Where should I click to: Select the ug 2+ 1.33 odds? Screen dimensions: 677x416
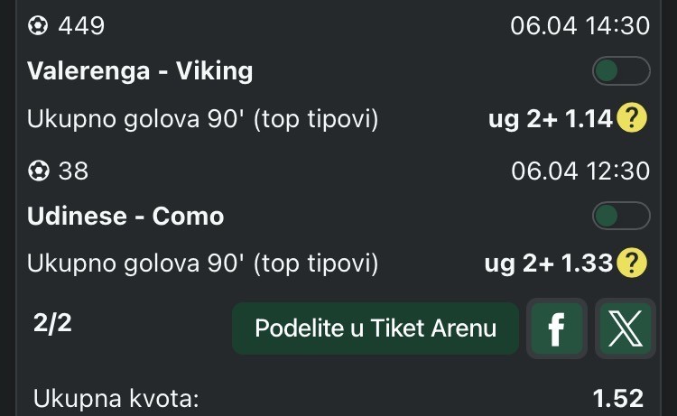point(550,263)
